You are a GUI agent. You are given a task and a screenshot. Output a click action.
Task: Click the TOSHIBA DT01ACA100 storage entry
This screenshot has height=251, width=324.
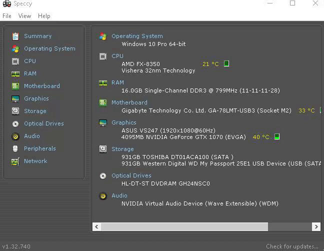coord(177,157)
